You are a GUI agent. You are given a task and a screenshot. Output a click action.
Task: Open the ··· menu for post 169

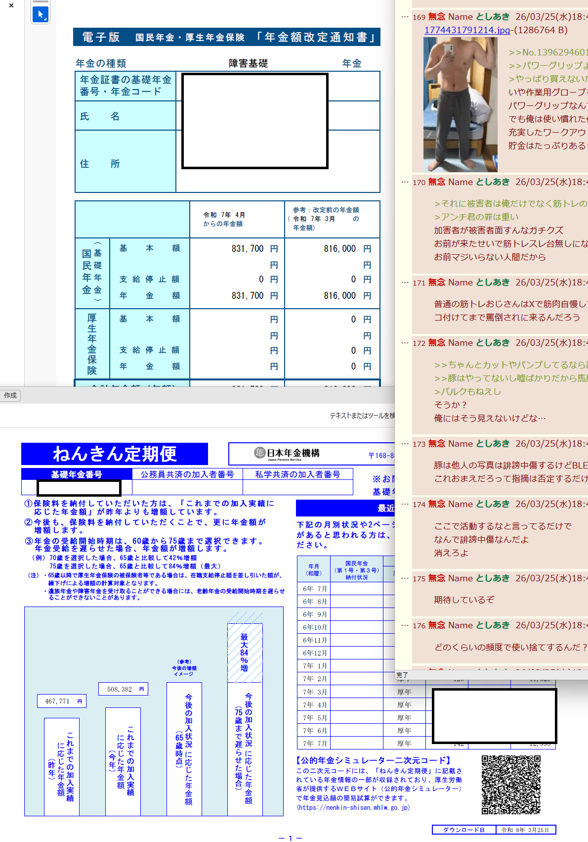point(405,17)
